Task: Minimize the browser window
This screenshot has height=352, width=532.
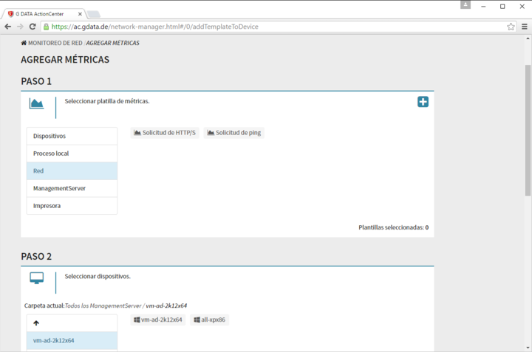Action: click(x=483, y=7)
